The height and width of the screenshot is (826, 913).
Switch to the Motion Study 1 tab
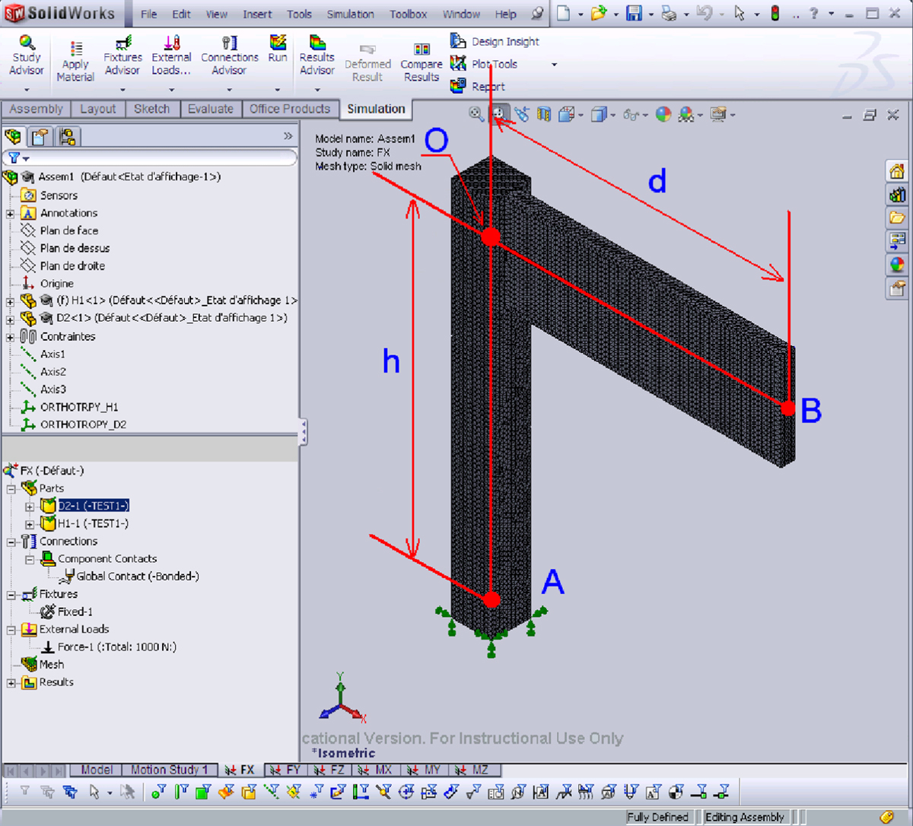click(169, 770)
